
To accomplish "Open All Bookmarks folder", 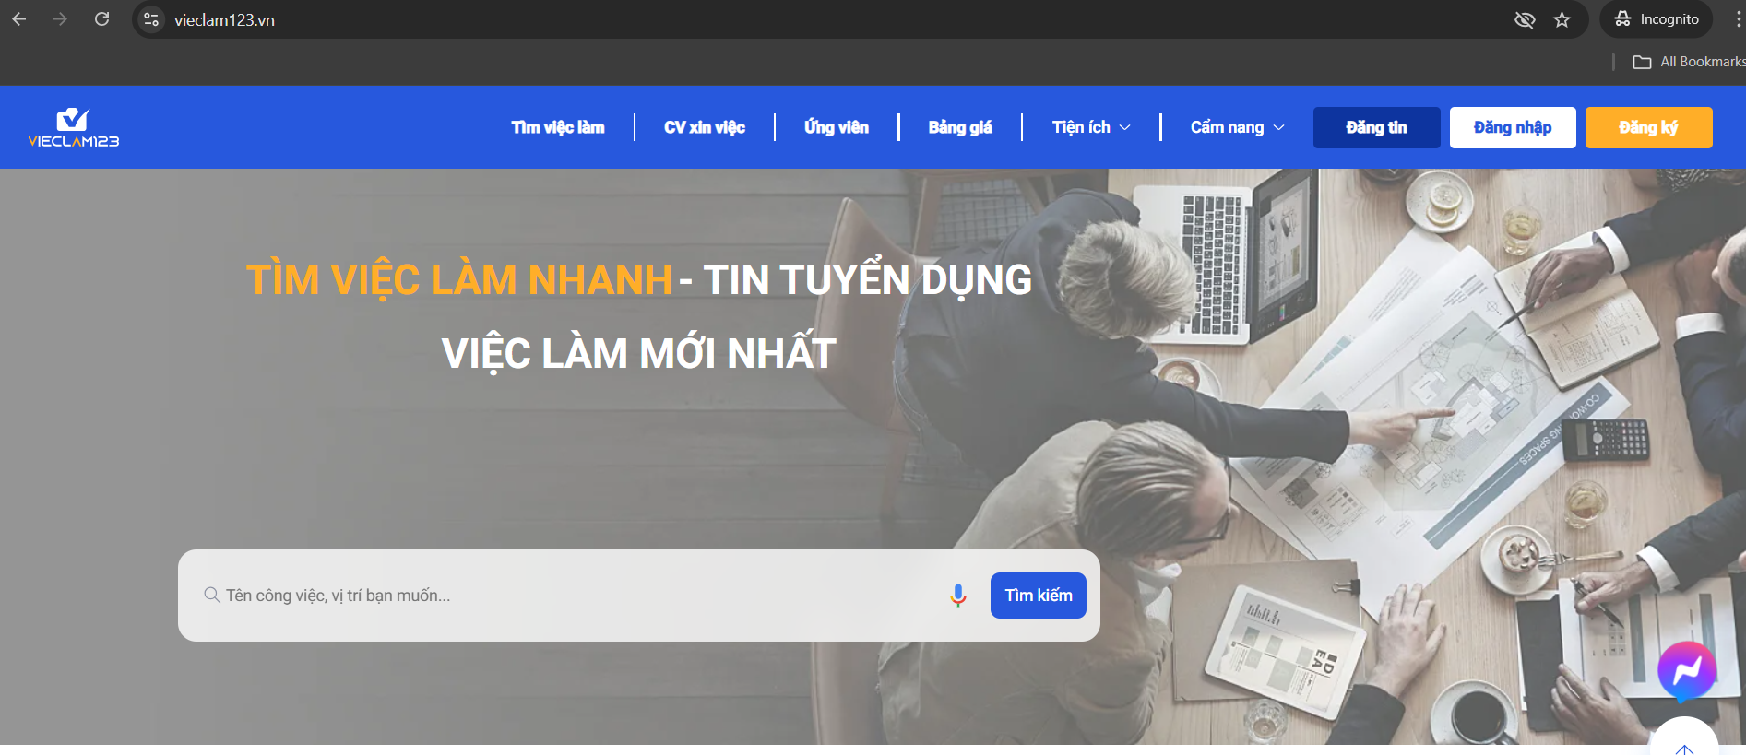I will (x=1688, y=62).
